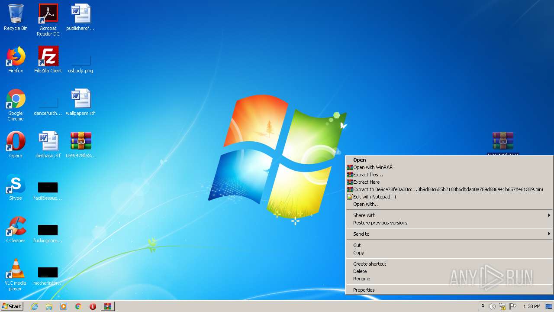Open FileZilla Client shortcut
This screenshot has width=554, height=312.
pyautogui.click(x=48, y=60)
